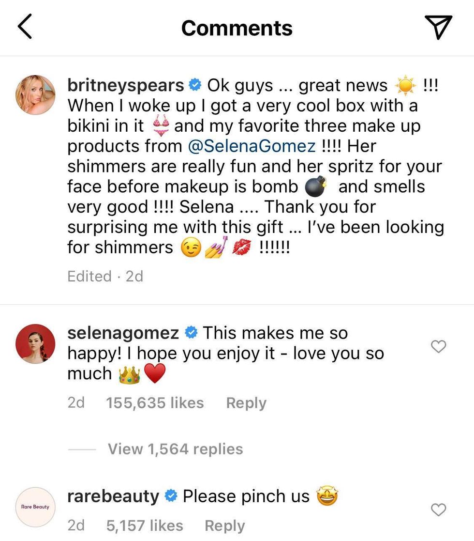Click the verified badge next to rarebeauty
This screenshot has width=474, height=541.
click(x=170, y=496)
